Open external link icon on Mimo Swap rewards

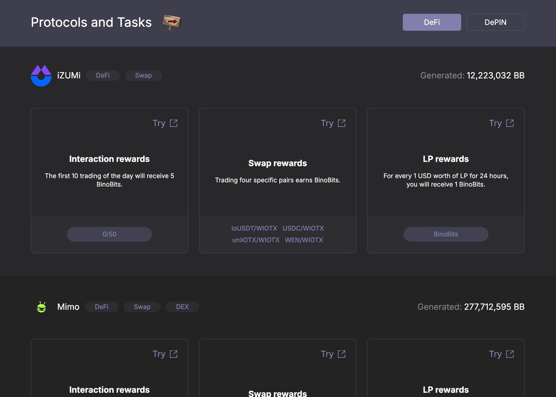342,354
